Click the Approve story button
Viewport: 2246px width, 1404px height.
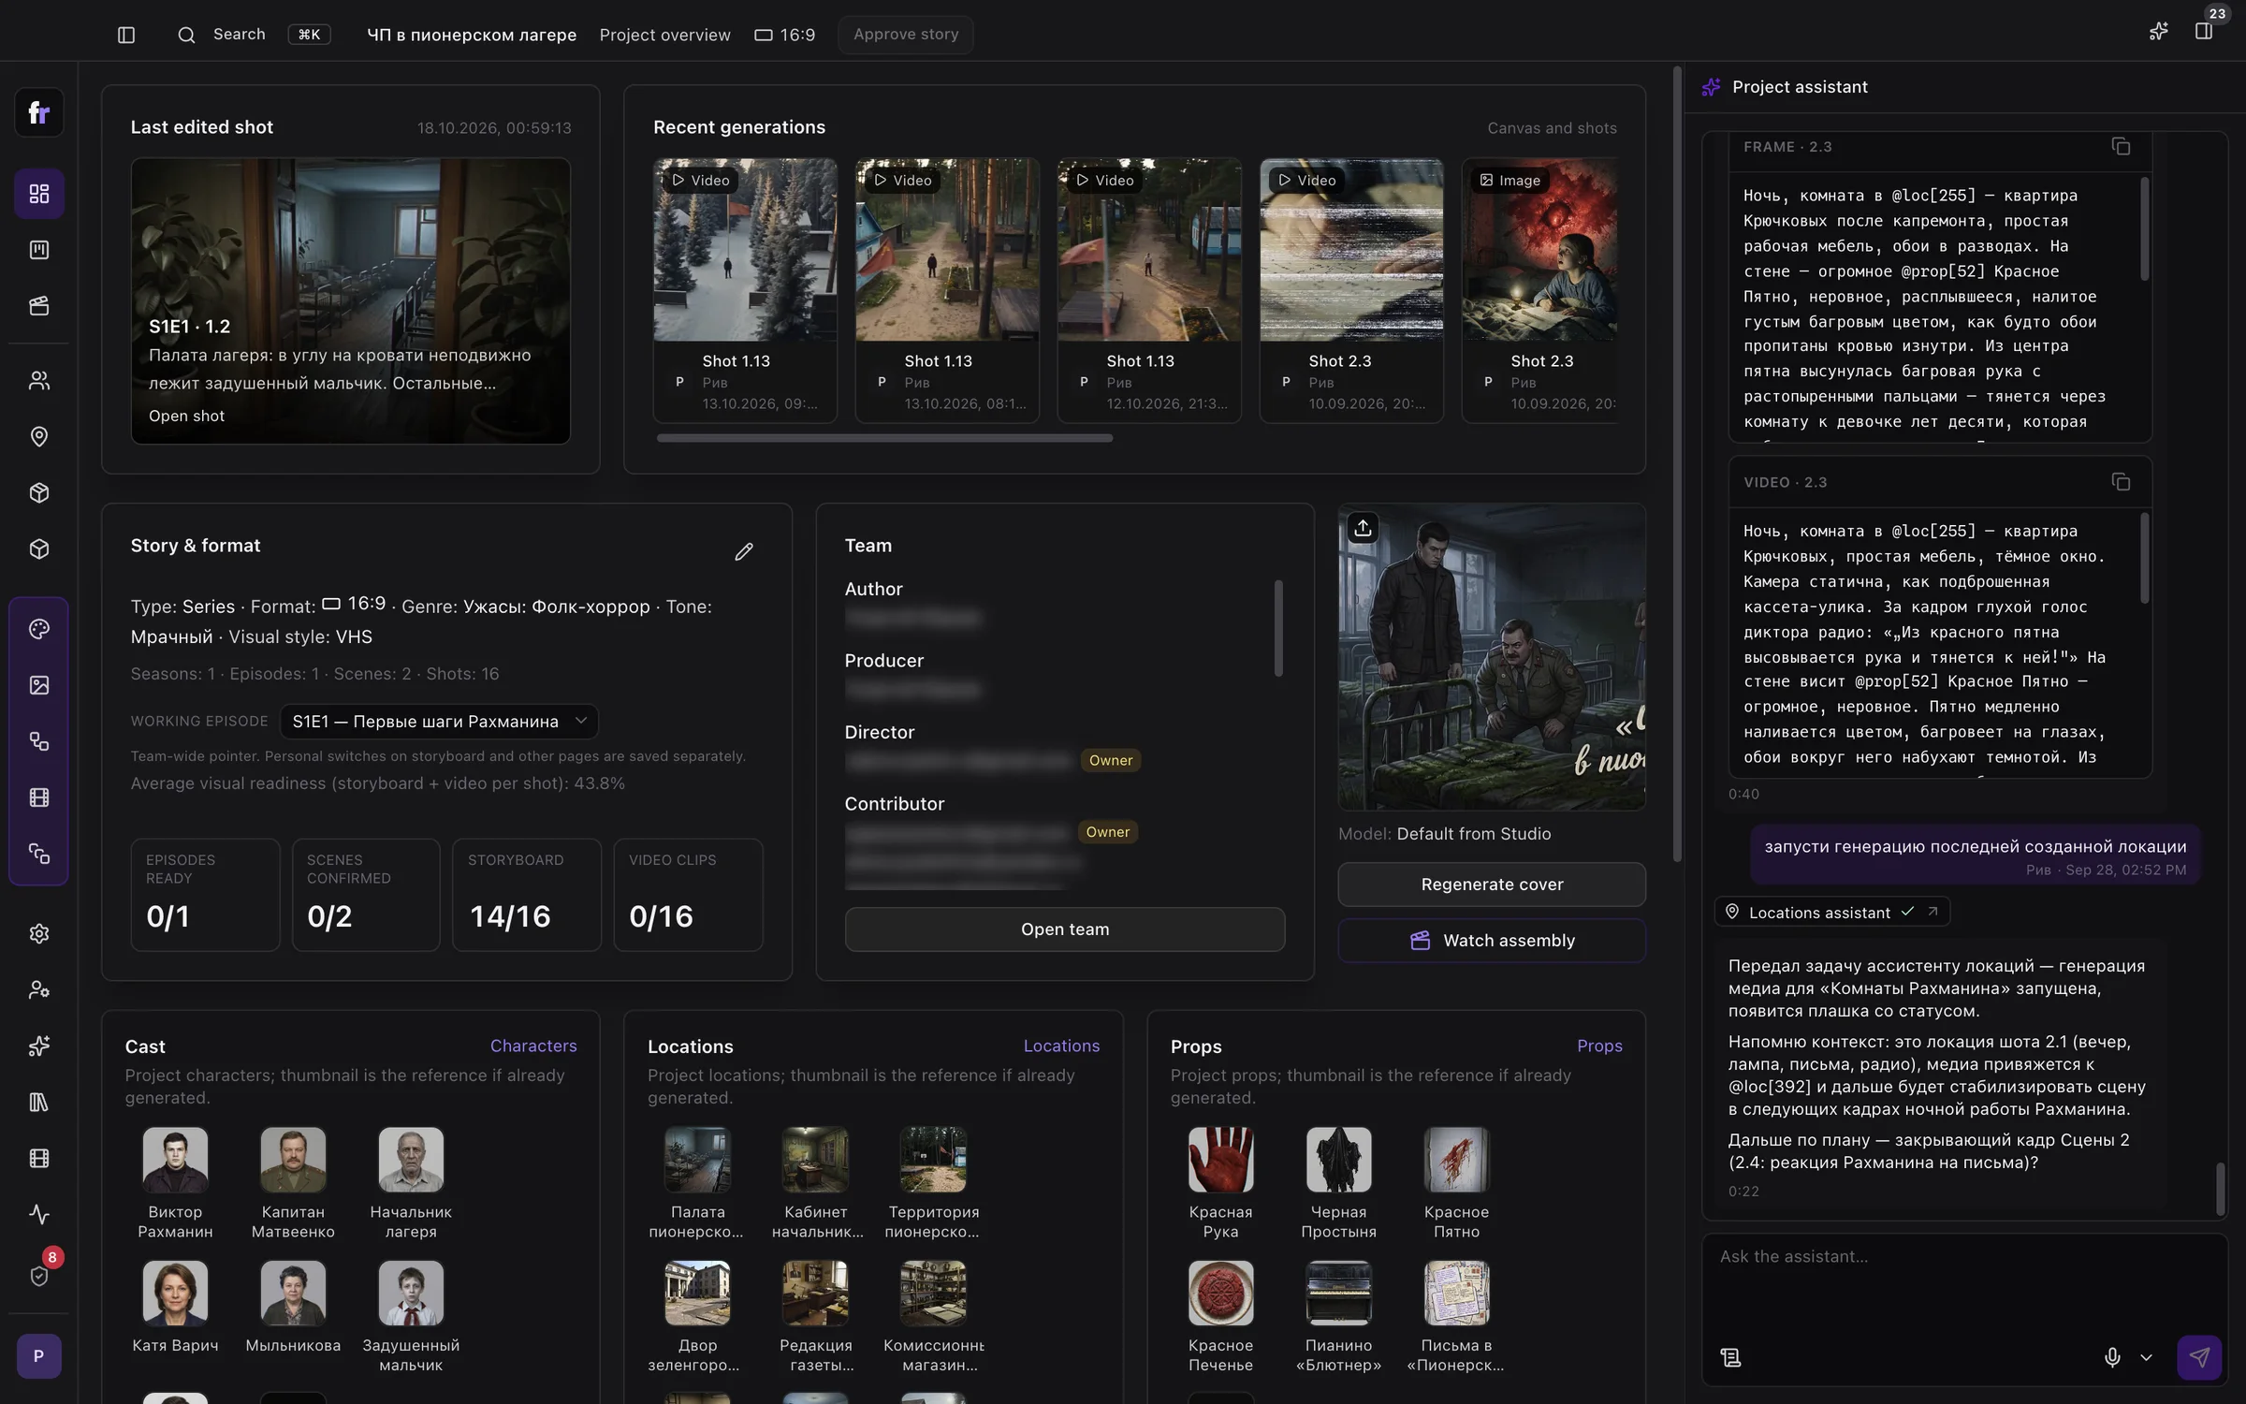(x=906, y=35)
